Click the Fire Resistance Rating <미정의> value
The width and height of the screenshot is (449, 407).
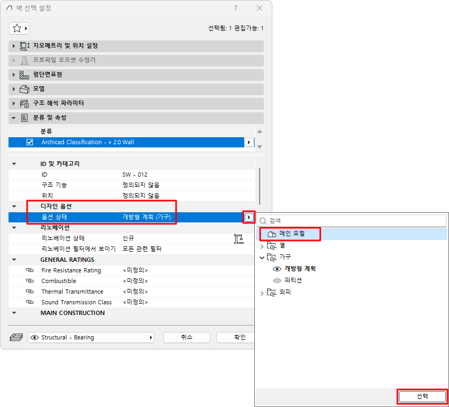tap(135, 270)
